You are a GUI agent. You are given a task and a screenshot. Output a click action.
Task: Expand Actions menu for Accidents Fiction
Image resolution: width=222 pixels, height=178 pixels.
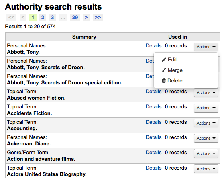(206, 108)
